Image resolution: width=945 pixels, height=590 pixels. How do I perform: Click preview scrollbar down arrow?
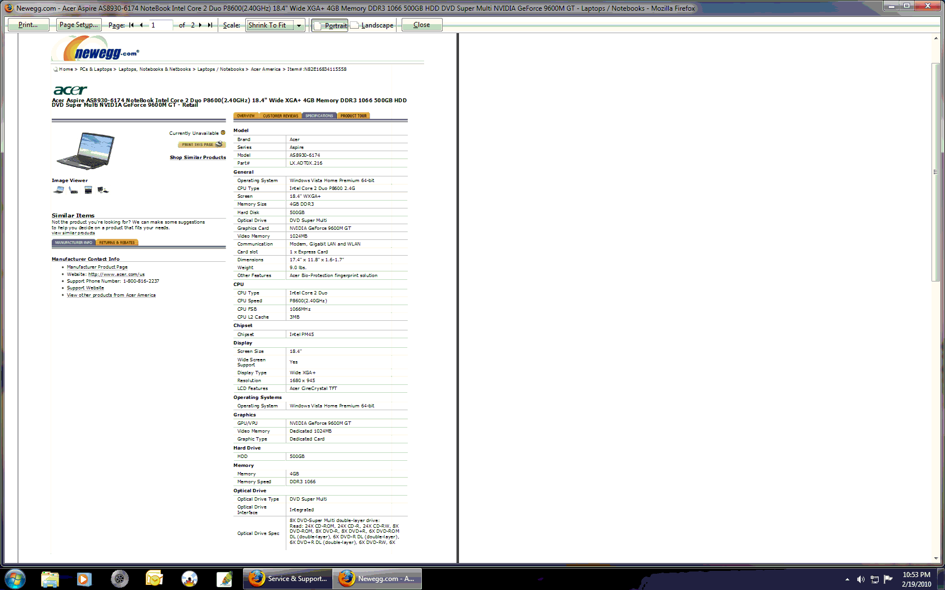coord(936,559)
